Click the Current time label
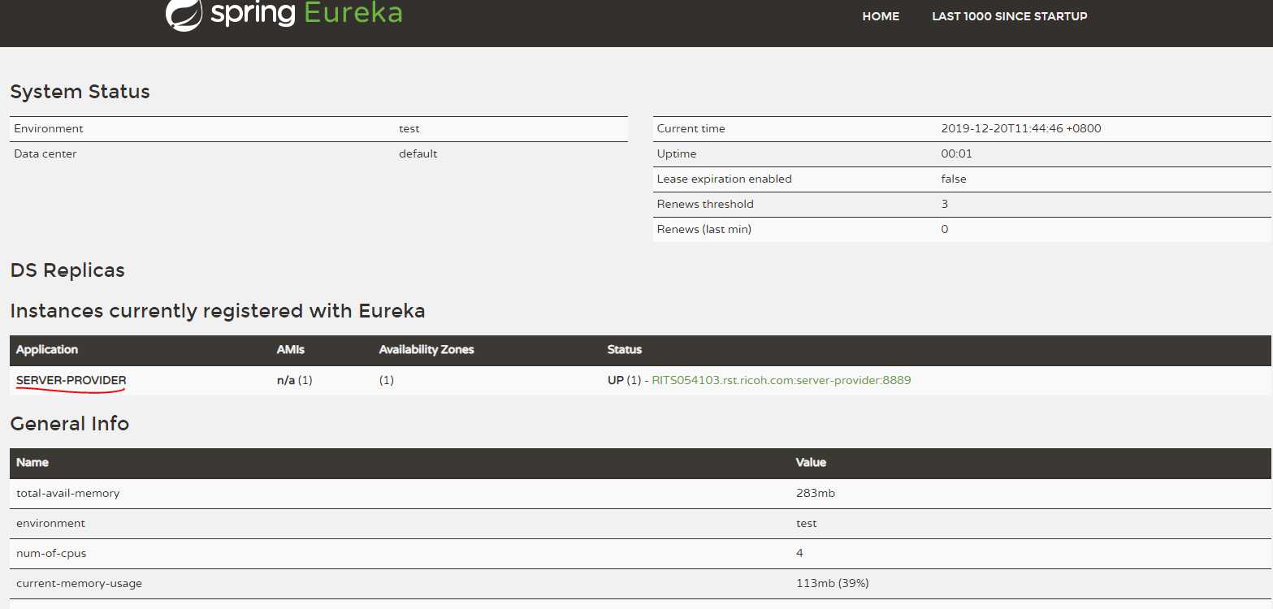This screenshot has height=609, width=1273. click(691, 128)
